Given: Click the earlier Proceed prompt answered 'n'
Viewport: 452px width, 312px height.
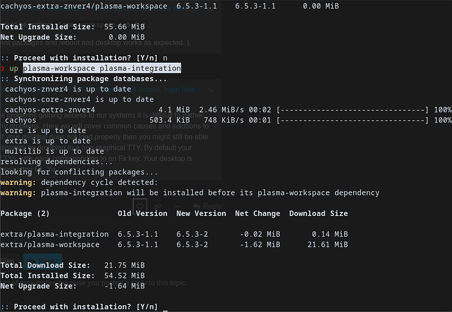Looking at the screenshot, I should point(84,58).
